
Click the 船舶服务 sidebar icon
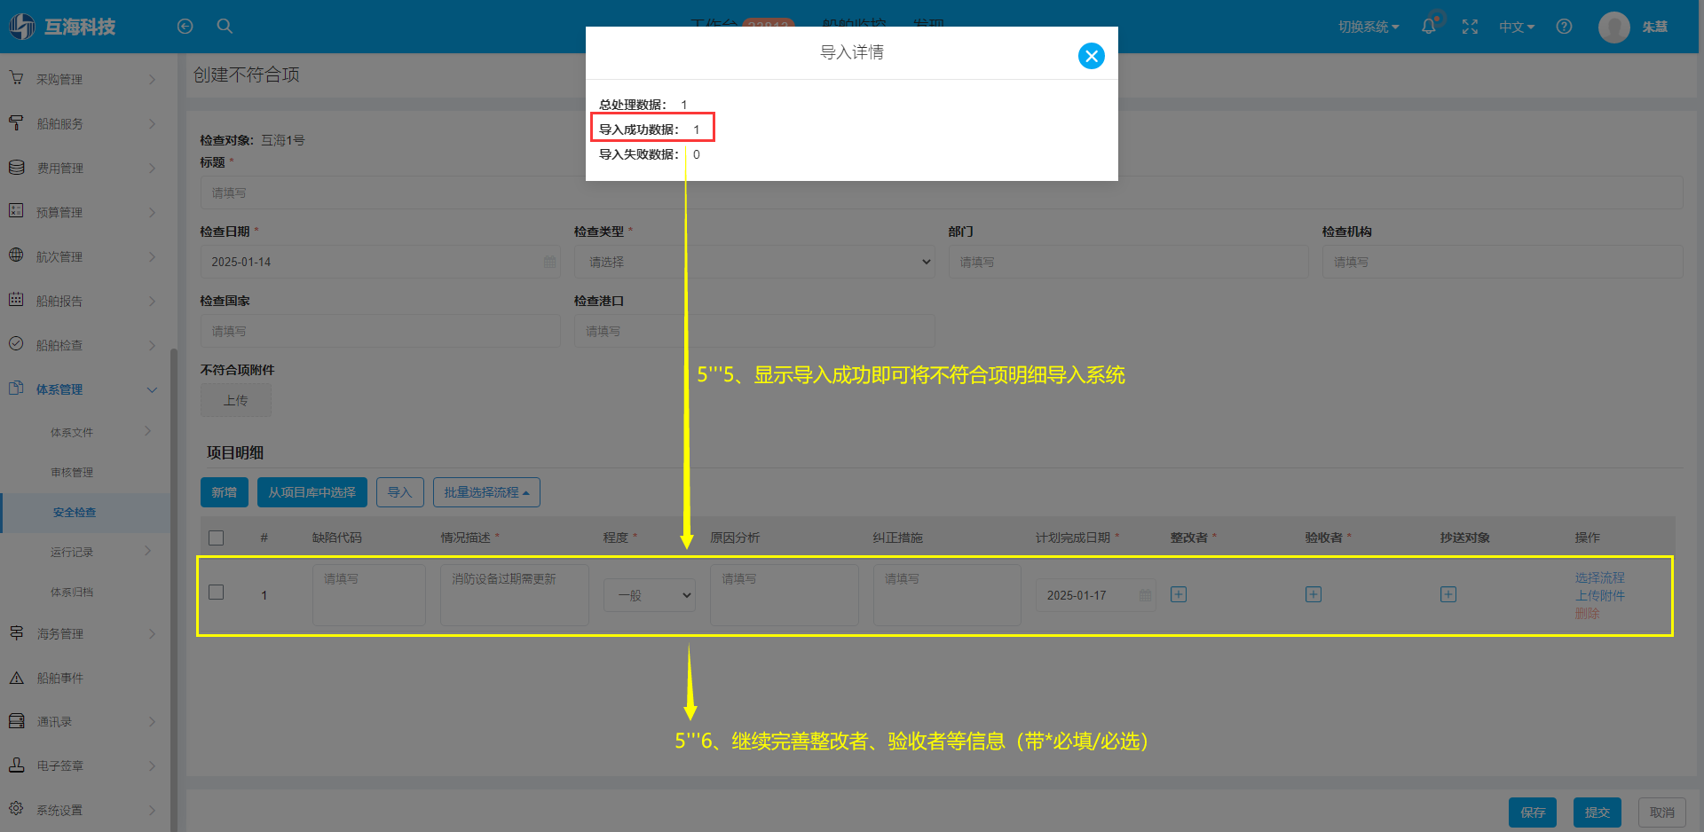pos(16,122)
